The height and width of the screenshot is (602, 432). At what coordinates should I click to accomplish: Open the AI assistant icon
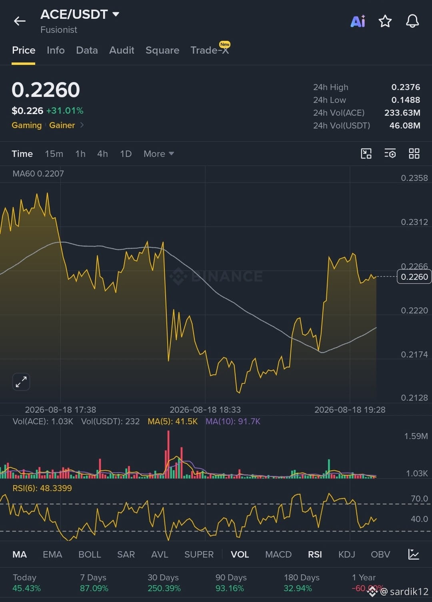point(358,21)
